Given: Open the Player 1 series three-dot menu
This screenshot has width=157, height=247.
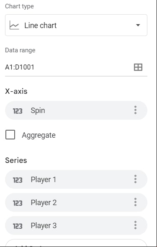Looking at the screenshot, I should point(135,179).
